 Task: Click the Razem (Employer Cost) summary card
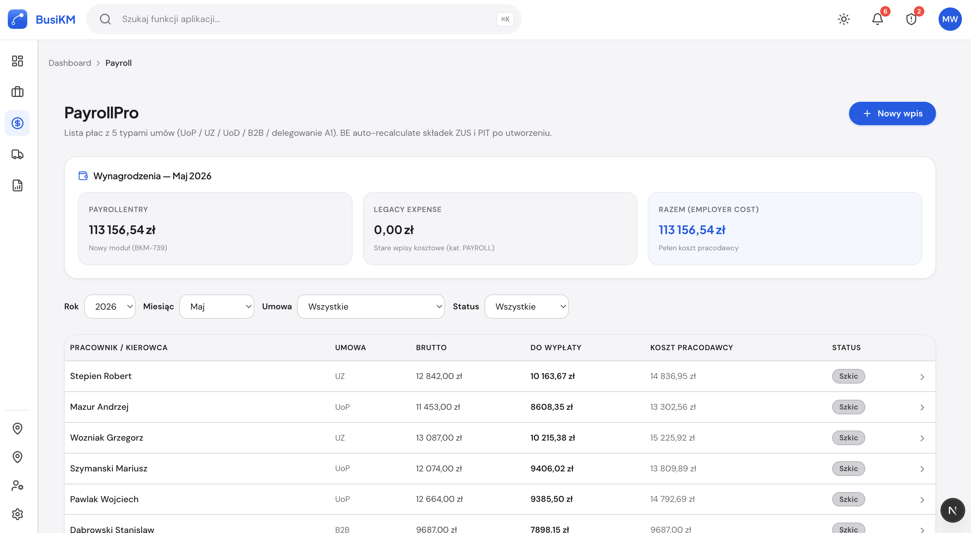point(785,229)
